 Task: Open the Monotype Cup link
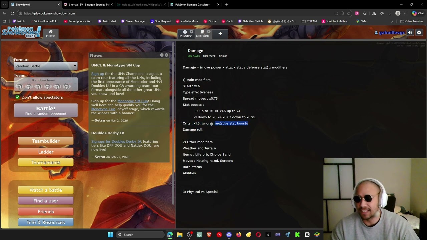pos(103,109)
